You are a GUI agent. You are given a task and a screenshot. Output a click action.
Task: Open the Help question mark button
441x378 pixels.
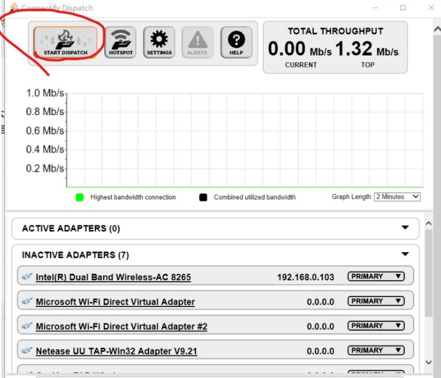point(236,42)
